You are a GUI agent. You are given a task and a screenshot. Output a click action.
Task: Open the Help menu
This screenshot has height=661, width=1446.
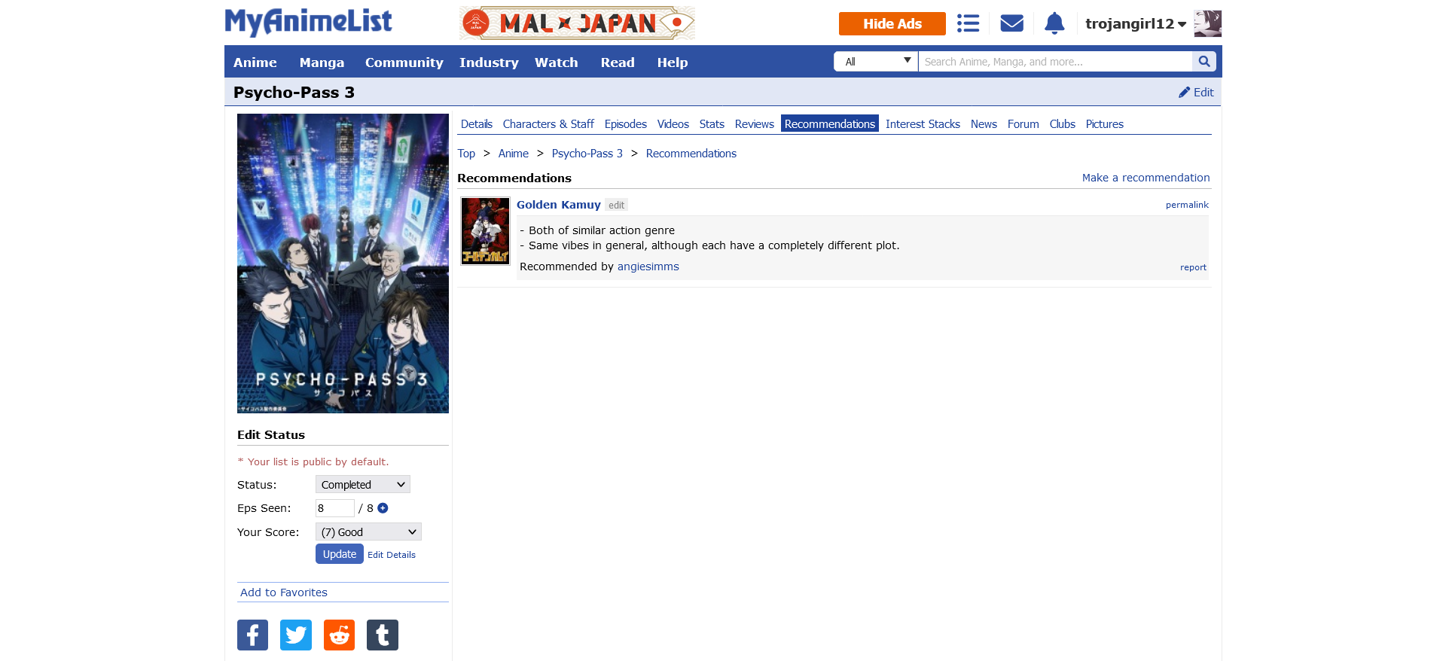click(673, 62)
